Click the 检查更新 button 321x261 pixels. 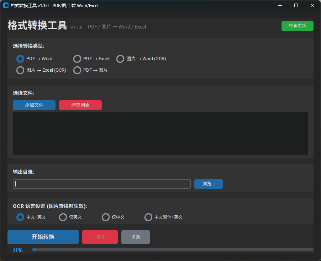pyautogui.click(x=297, y=26)
